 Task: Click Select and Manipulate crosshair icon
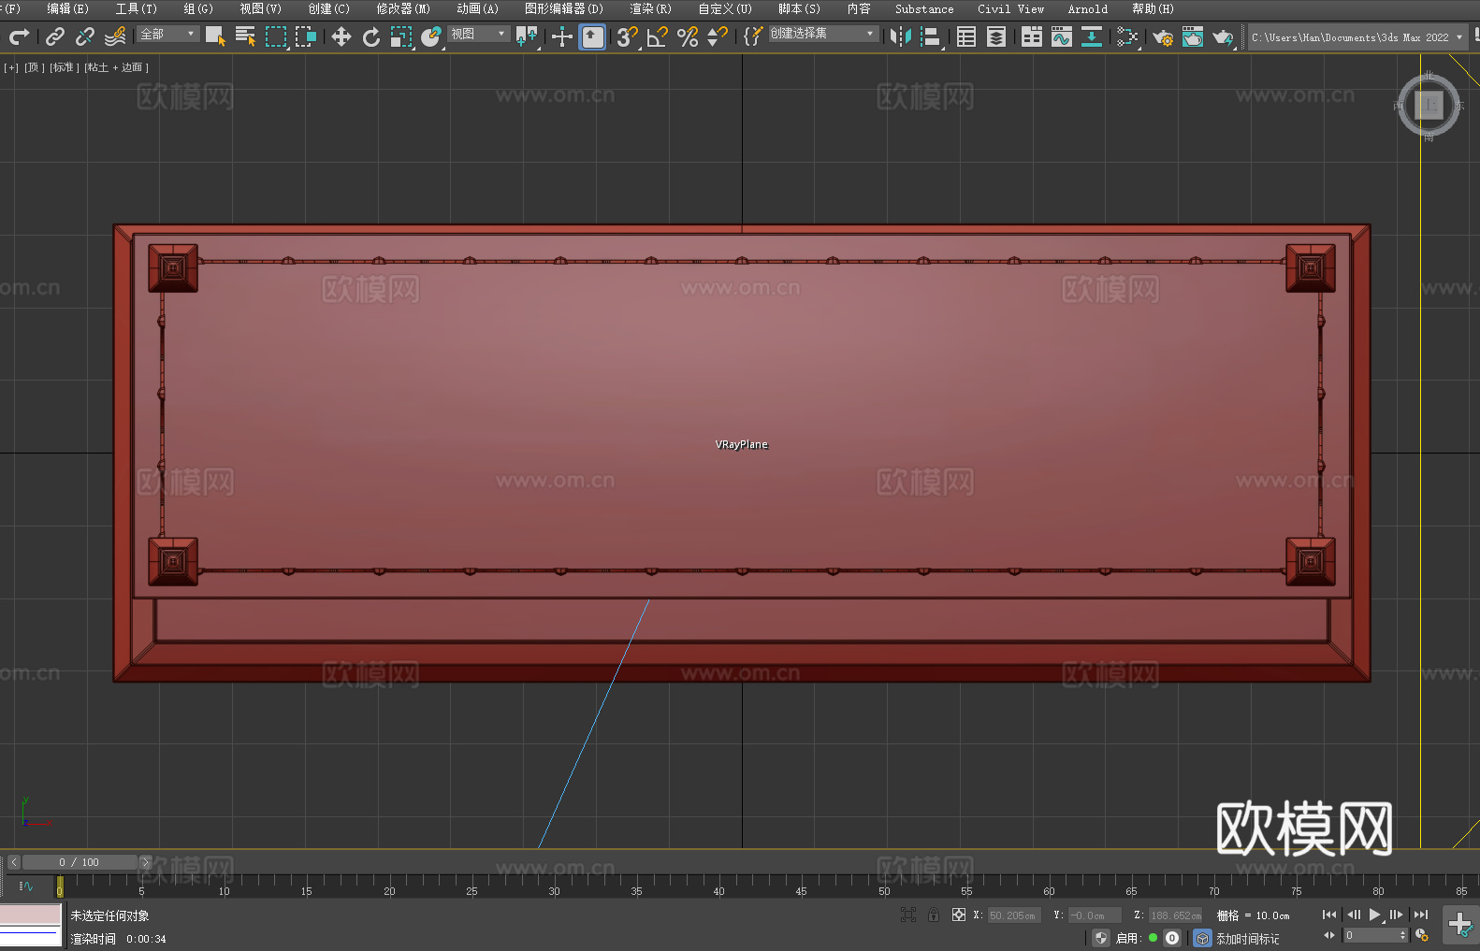pos(562,36)
